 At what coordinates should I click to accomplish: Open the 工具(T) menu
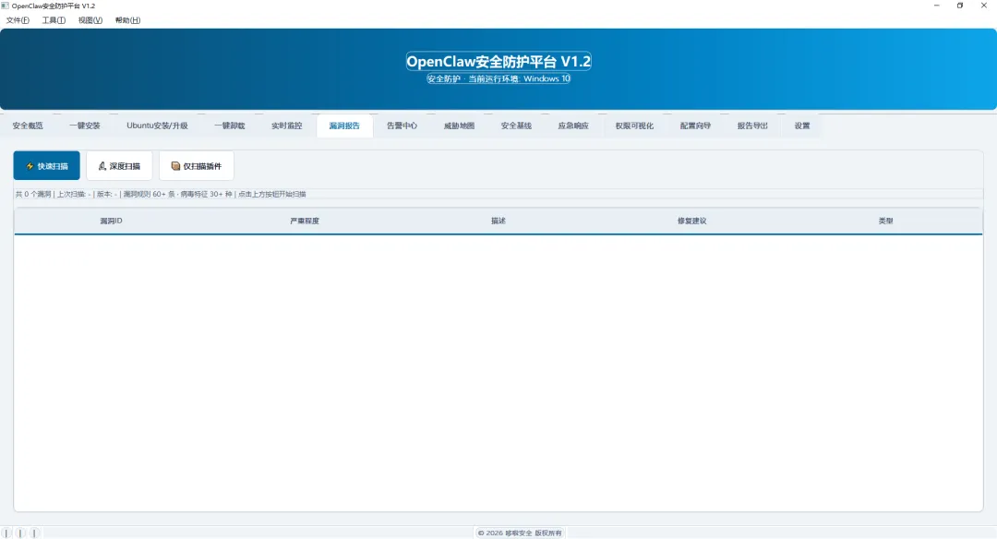(x=54, y=20)
